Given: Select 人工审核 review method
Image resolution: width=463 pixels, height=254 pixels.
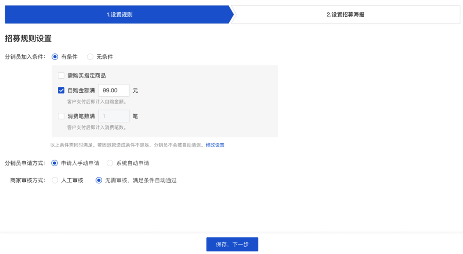Looking at the screenshot, I should (55, 180).
